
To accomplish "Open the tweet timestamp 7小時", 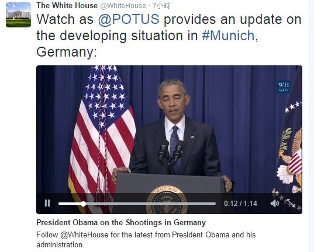I will click(161, 6).
